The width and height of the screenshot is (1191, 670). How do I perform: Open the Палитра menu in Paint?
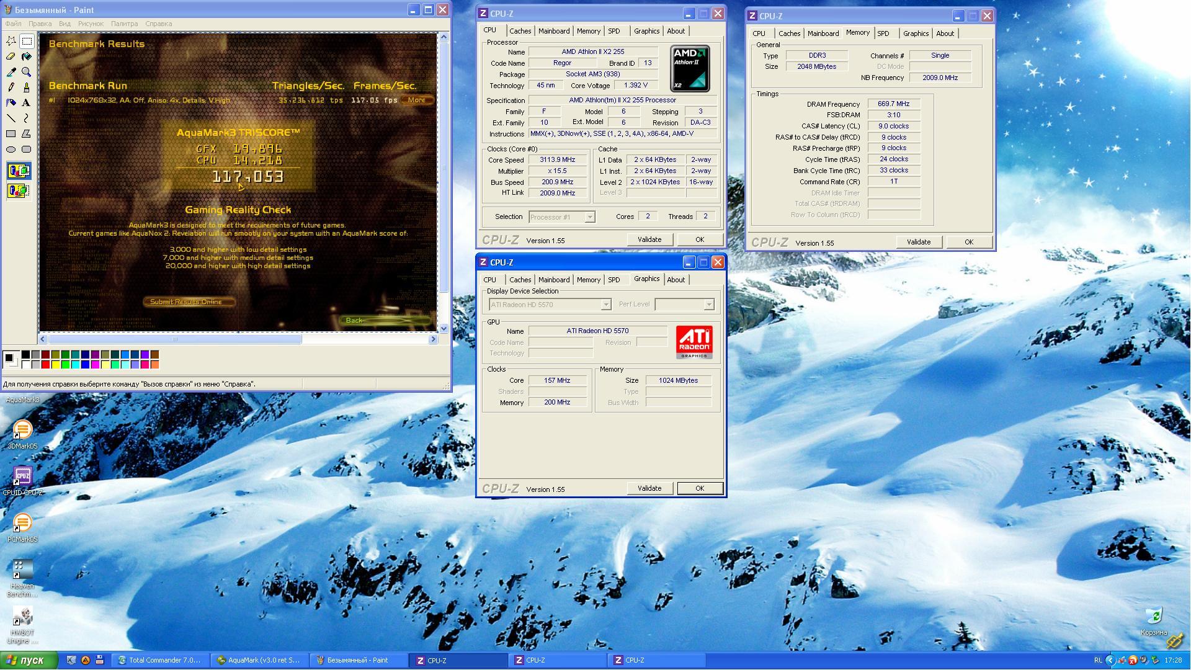coord(124,24)
